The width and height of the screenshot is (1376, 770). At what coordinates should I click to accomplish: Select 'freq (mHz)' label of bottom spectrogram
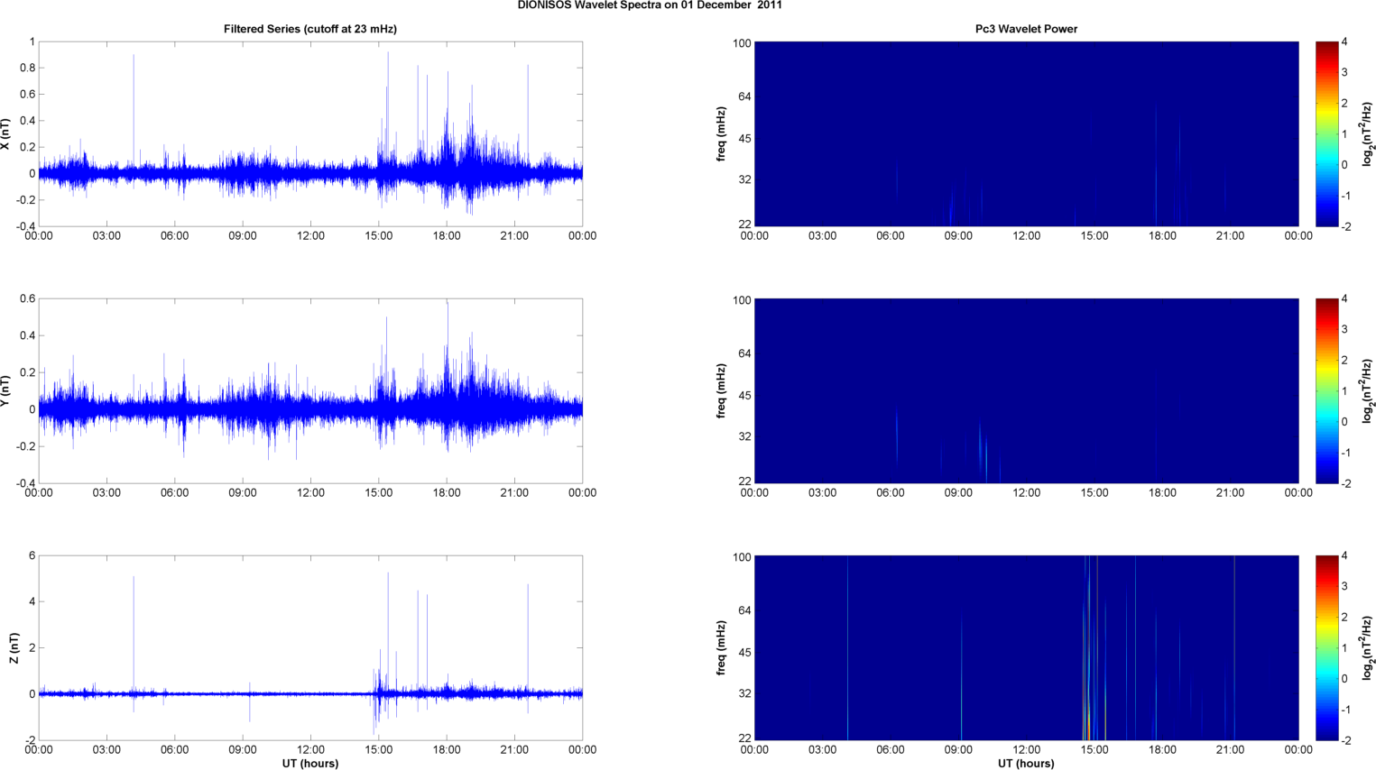[721, 647]
